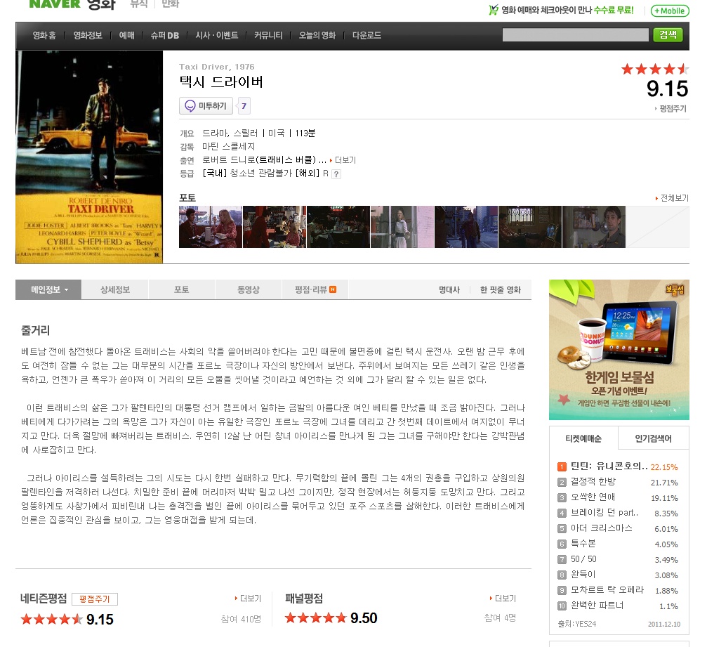
Task: Click the Taxi Driver movie poster
Action: 89,157
